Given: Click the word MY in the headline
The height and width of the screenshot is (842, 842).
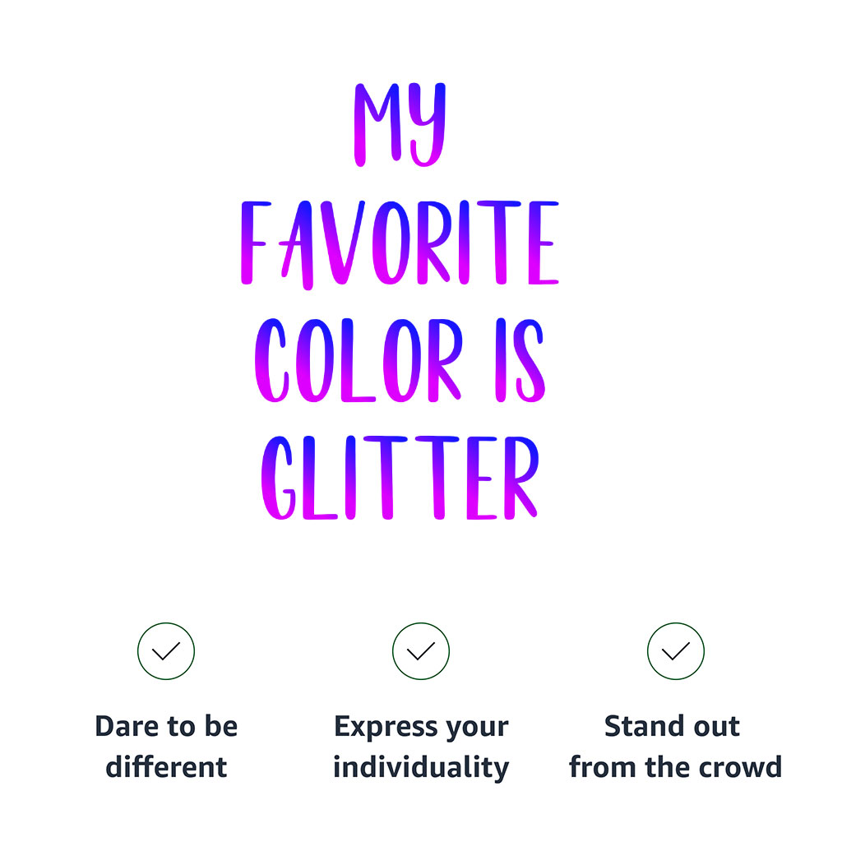Looking at the screenshot, I should [400, 125].
